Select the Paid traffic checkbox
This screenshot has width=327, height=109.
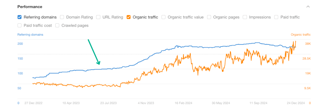point(276,17)
